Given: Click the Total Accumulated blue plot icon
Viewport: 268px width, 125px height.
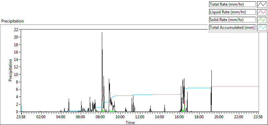Looking at the screenshot, I should [x=262, y=27].
